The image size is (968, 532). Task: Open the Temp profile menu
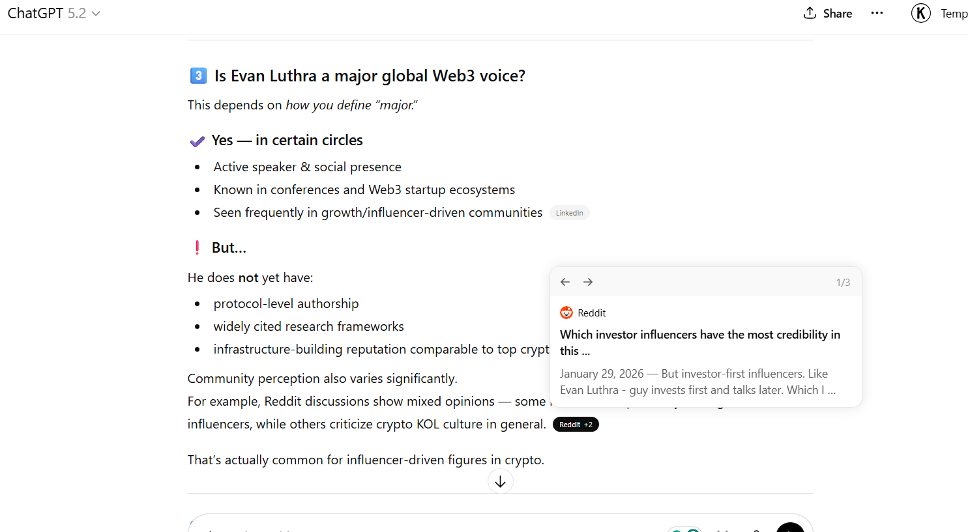click(954, 13)
